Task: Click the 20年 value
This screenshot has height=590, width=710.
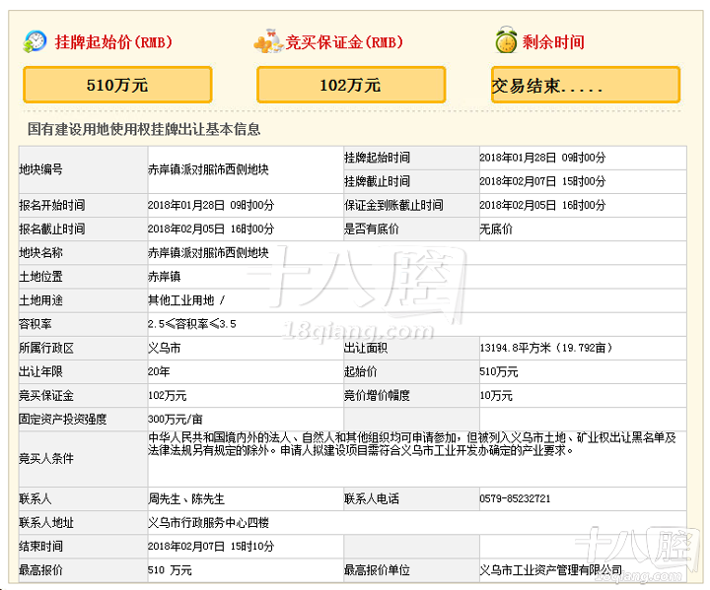Action: (x=159, y=371)
